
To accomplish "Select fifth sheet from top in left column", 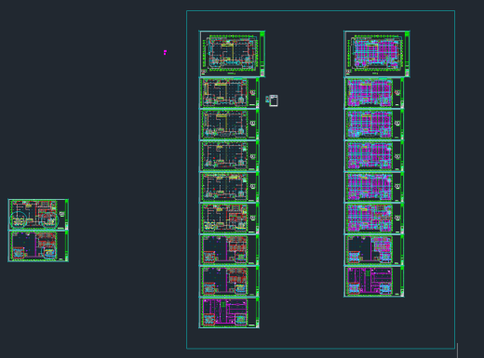I will pyautogui.click(x=229, y=187).
